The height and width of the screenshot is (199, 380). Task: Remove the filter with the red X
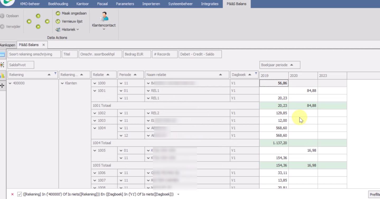click(12, 194)
